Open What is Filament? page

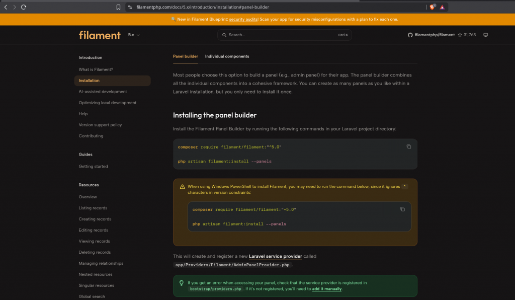96,69
